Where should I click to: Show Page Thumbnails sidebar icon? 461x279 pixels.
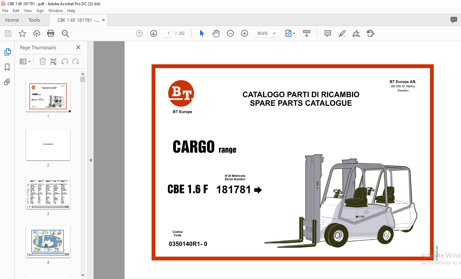click(7, 52)
